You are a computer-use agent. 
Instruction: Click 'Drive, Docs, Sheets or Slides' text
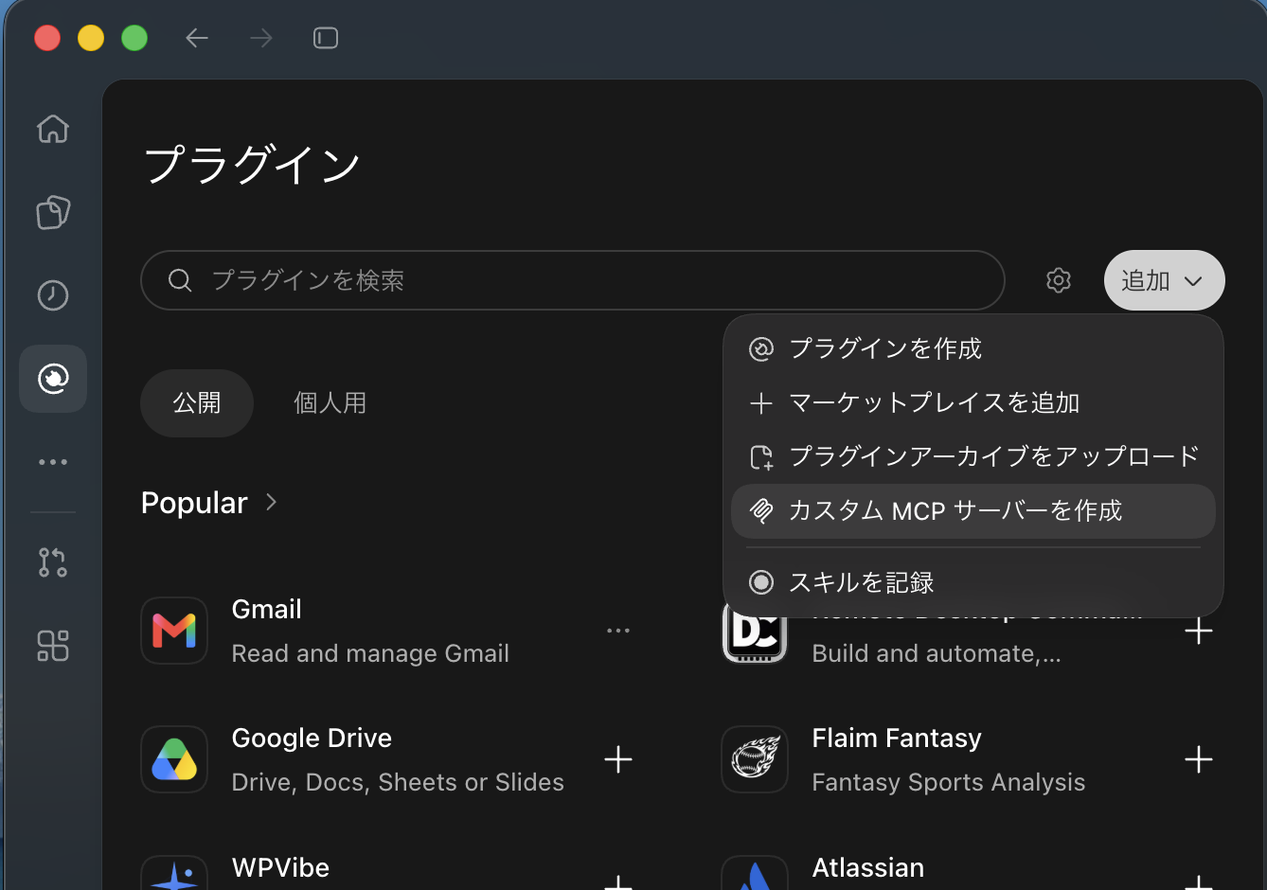pos(398,782)
